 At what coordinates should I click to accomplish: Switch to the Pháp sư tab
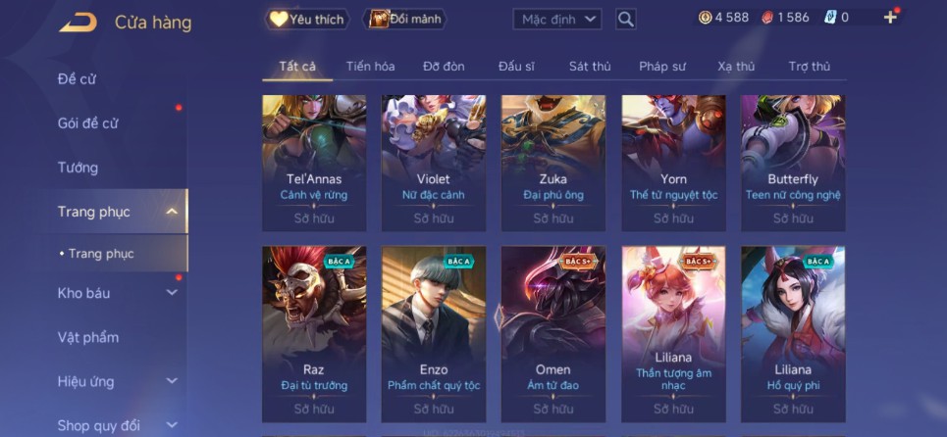[662, 67]
